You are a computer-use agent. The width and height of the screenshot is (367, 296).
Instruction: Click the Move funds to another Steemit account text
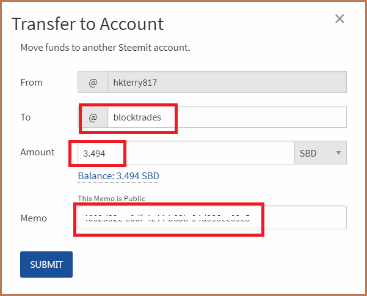click(x=105, y=47)
